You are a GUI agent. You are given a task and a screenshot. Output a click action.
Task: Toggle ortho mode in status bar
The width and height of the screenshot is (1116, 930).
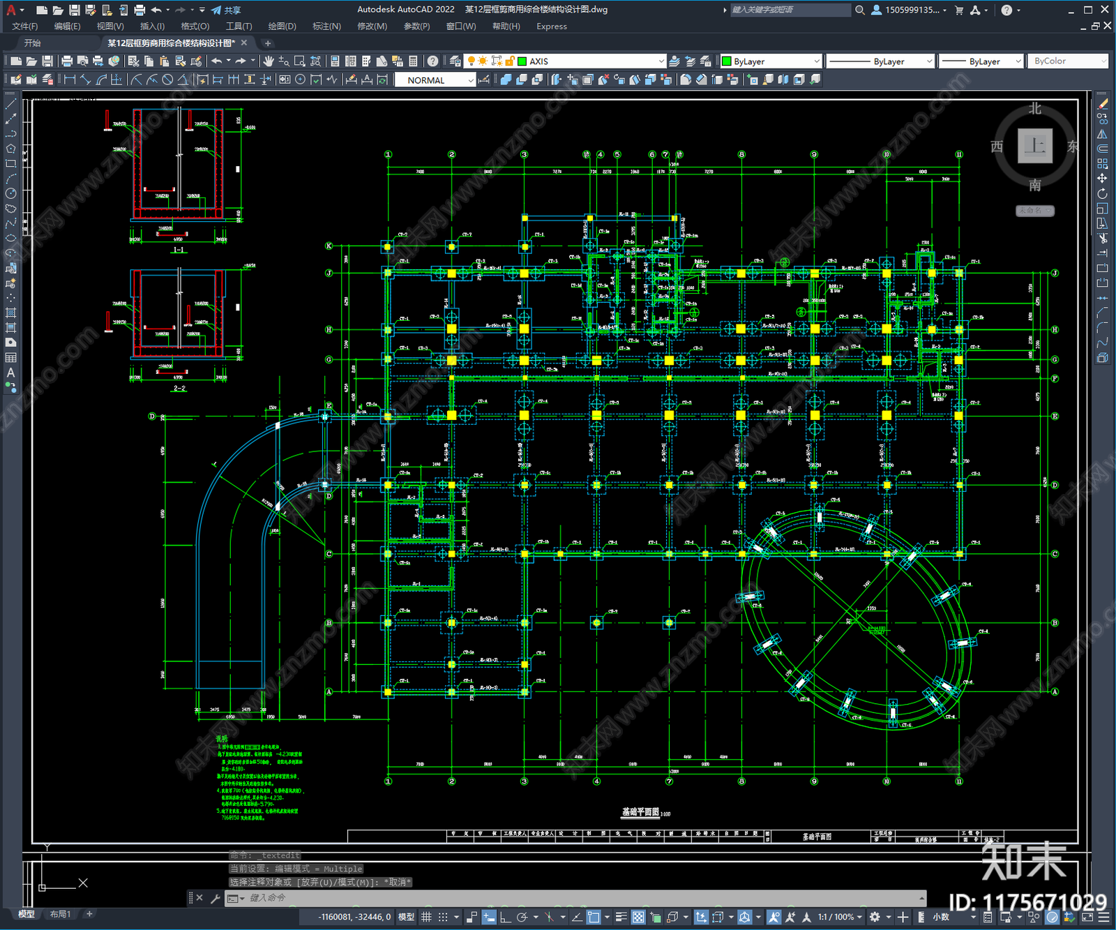click(x=505, y=917)
